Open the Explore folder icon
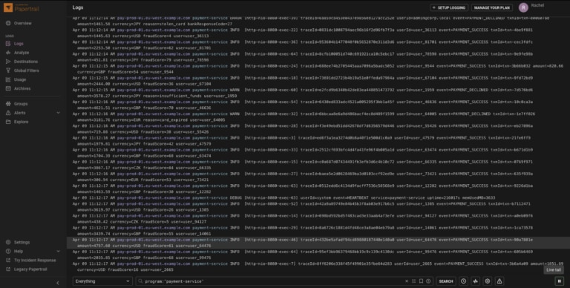This screenshot has width=570, height=288. [8, 122]
